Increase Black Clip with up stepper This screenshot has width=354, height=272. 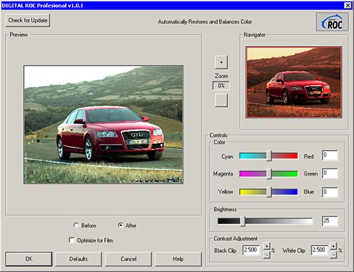coord(266,246)
